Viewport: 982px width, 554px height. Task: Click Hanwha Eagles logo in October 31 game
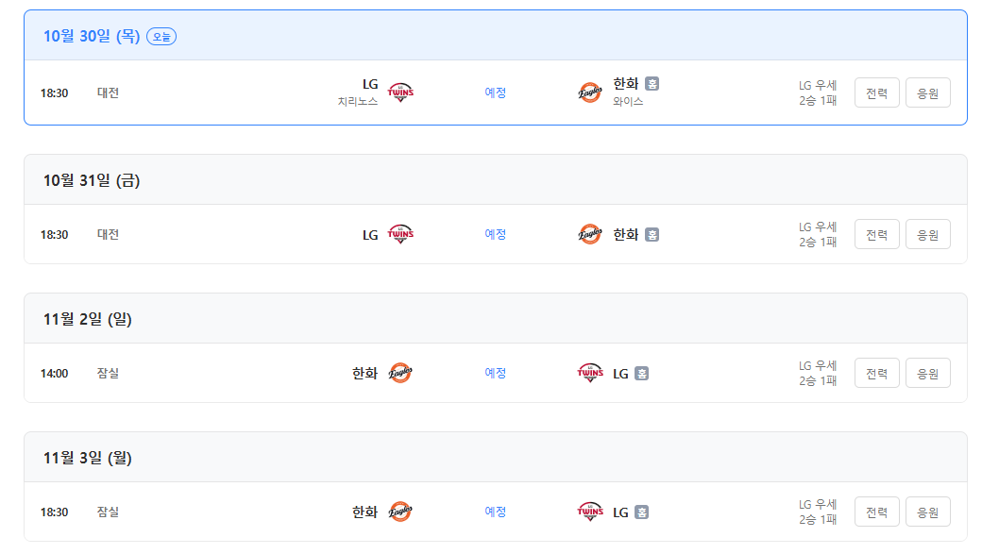coord(590,234)
